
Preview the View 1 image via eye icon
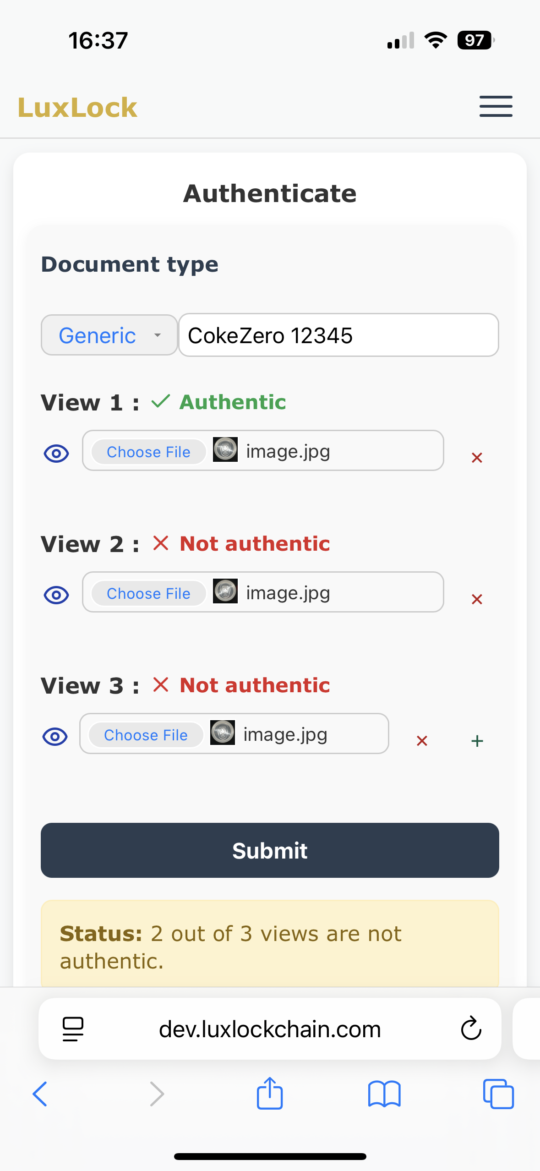coord(56,454)
